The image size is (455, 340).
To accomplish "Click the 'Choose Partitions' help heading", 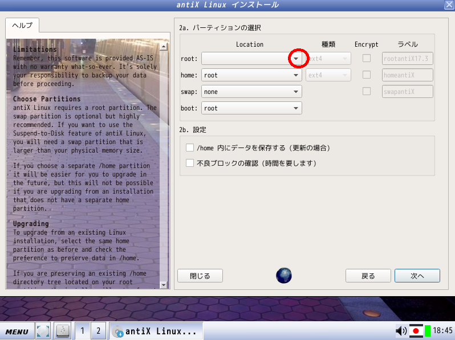I will pyautogui.click(x=47, y=99).
